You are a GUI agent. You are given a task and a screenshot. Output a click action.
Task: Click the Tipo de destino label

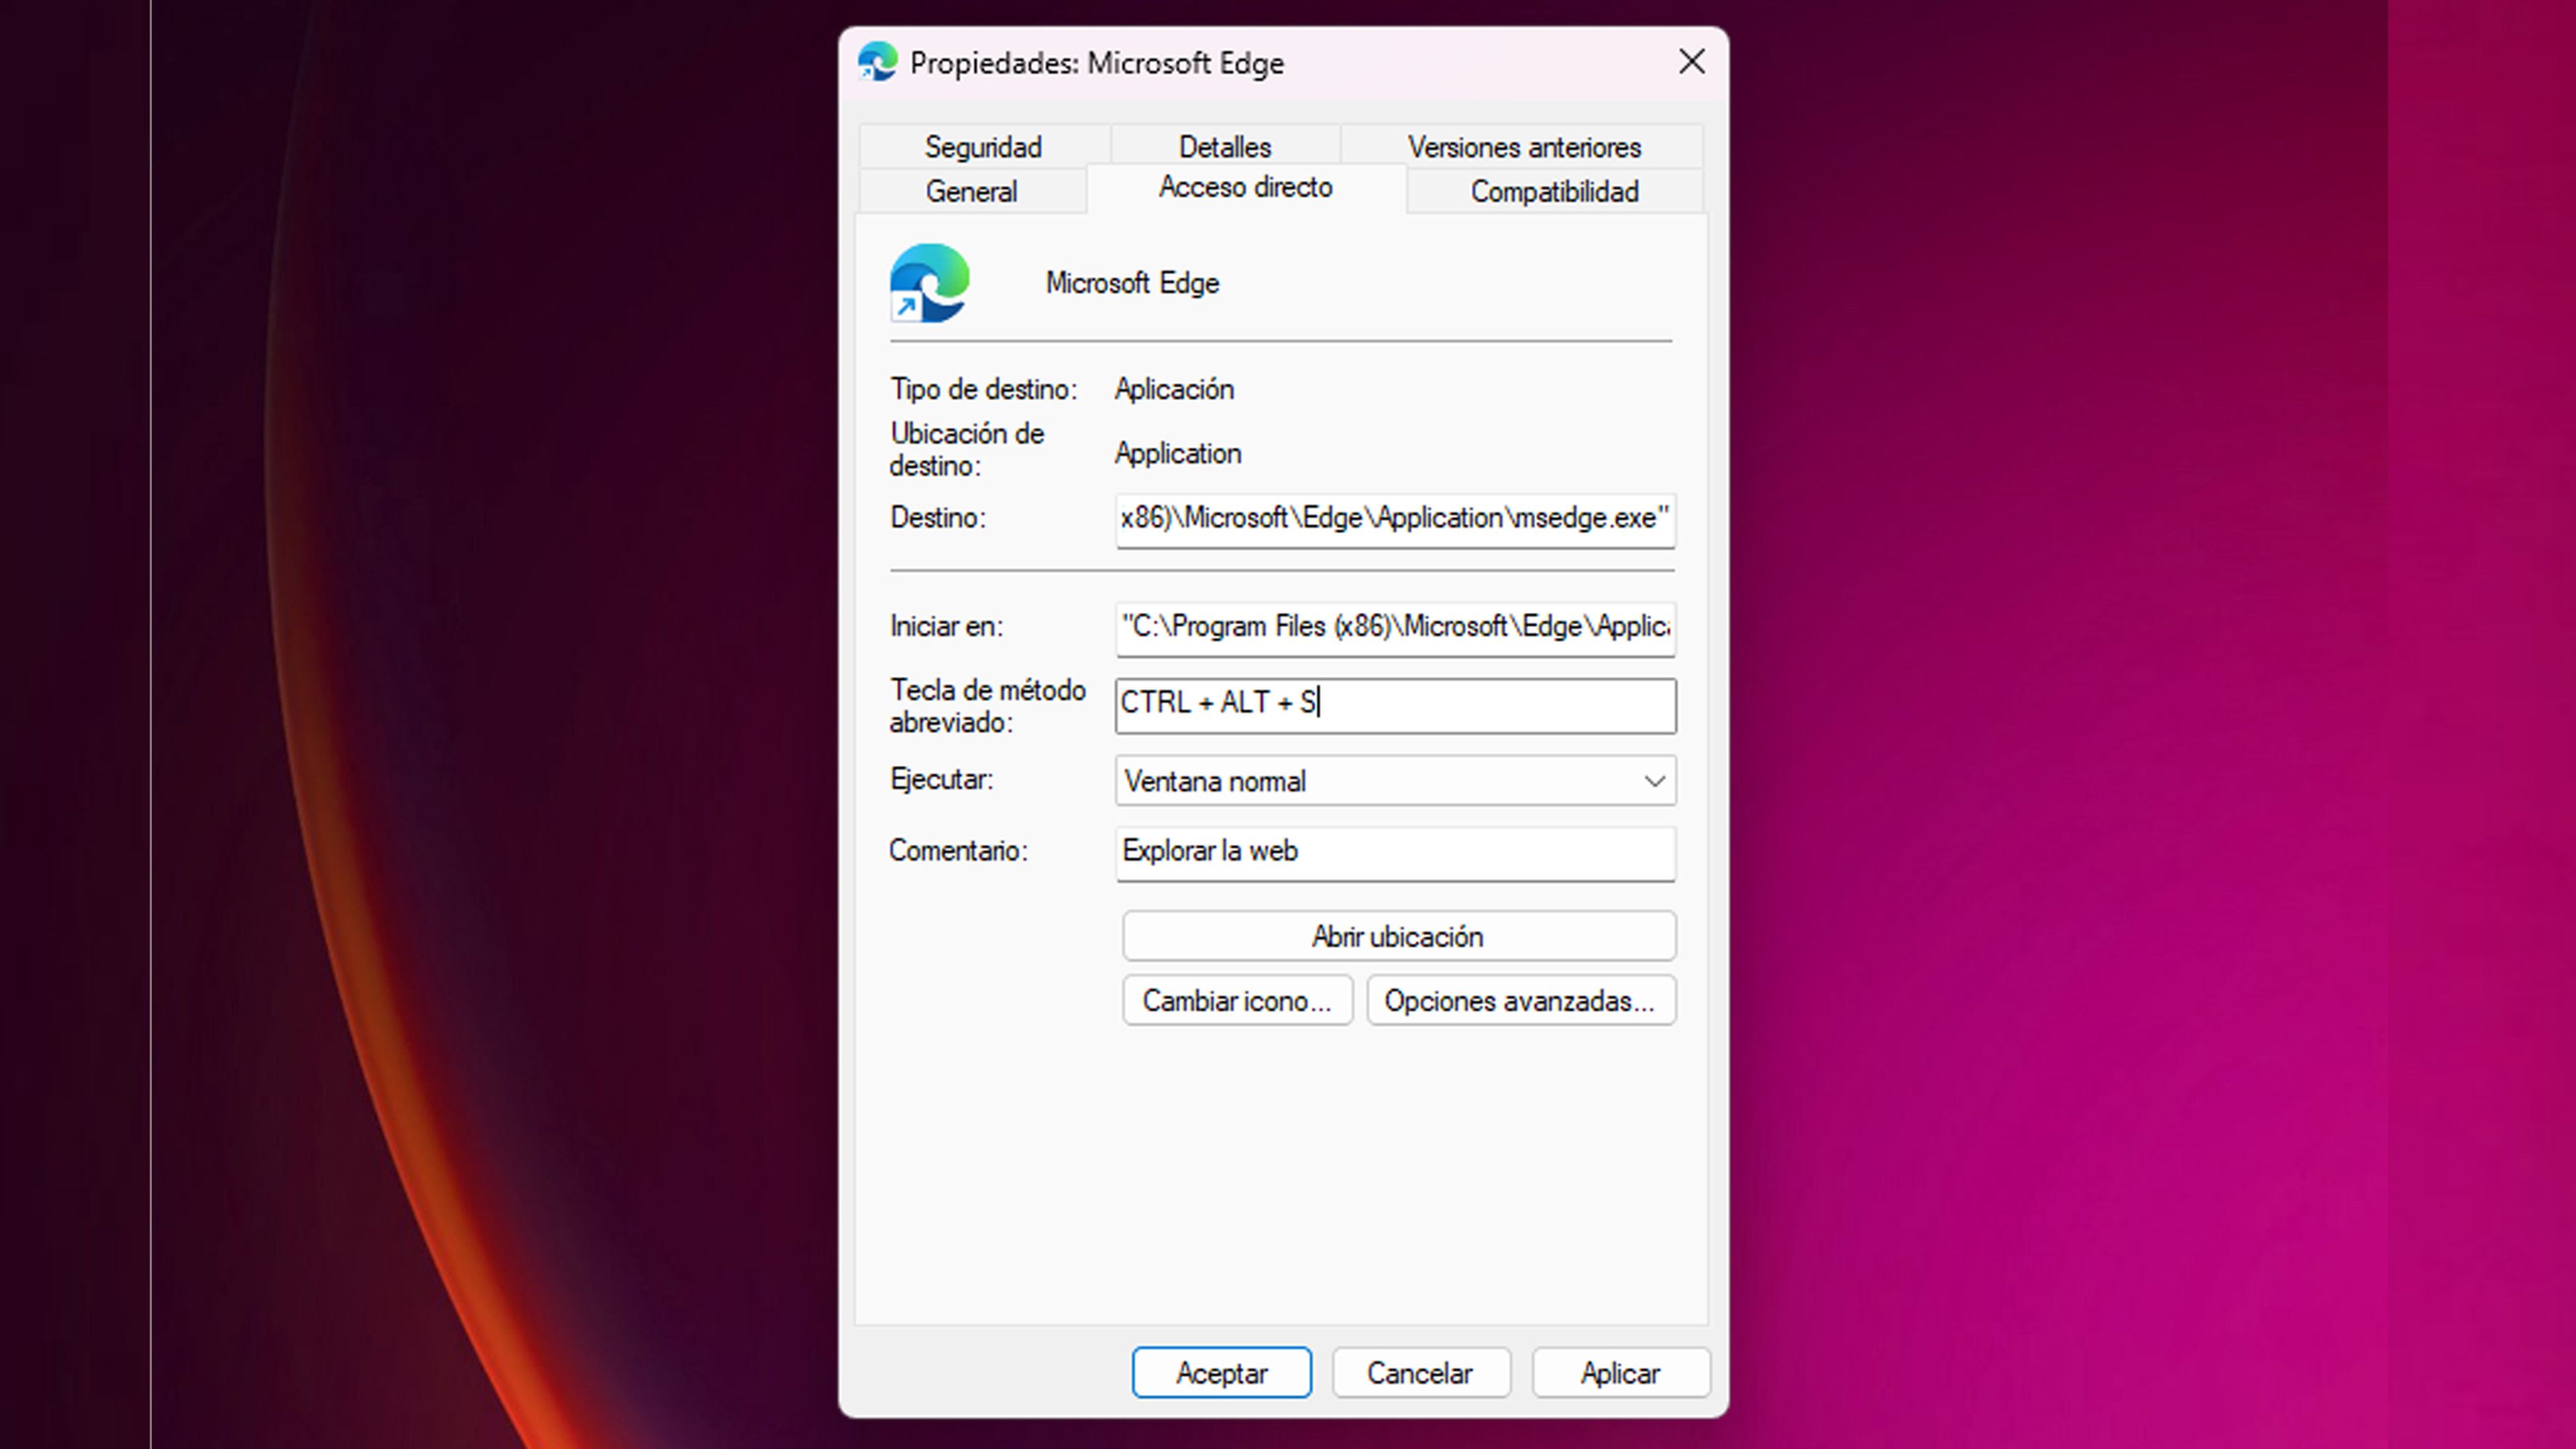tap(983, 389)
